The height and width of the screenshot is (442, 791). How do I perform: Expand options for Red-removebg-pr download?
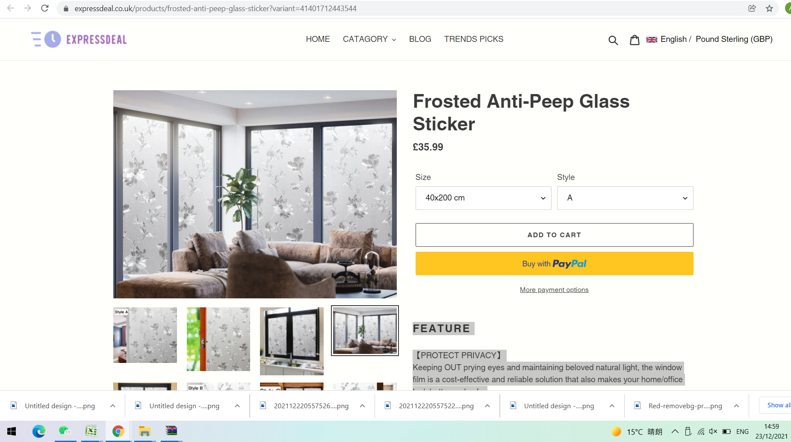736,406
